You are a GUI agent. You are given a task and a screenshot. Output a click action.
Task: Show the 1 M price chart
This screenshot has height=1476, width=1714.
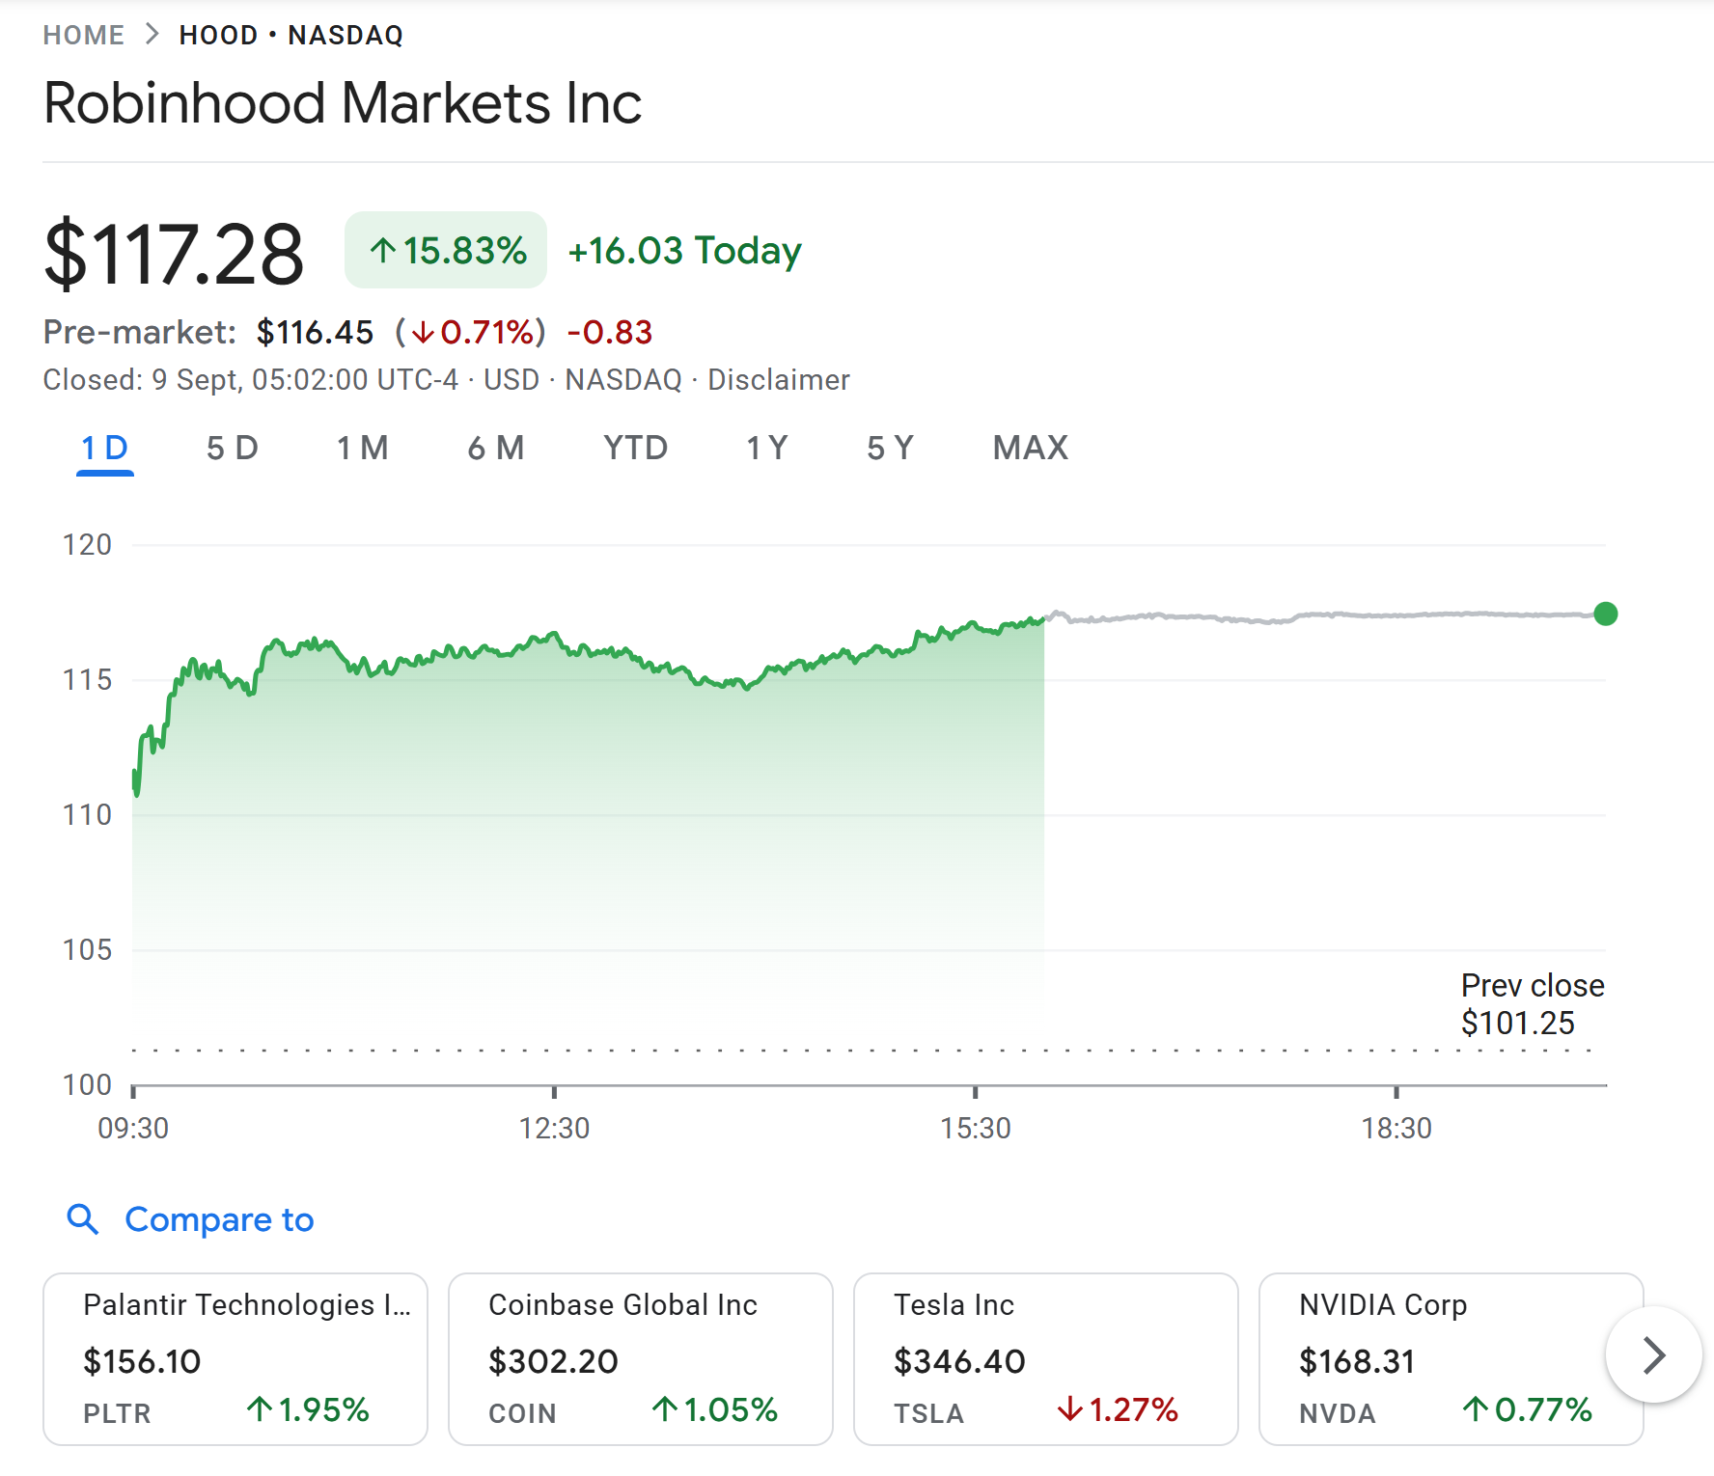point(362,449)
